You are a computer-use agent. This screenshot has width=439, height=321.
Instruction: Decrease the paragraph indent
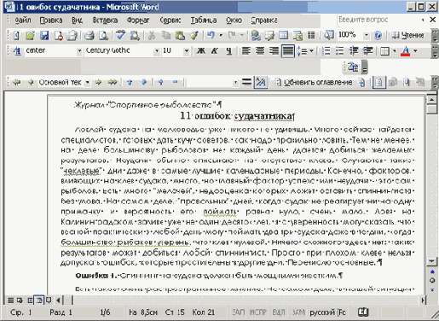tap(354, 51)
